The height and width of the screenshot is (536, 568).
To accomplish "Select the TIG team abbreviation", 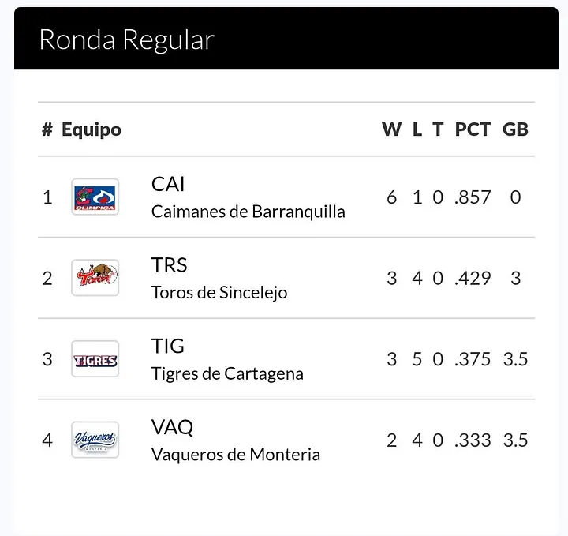I will coord(167,346).
